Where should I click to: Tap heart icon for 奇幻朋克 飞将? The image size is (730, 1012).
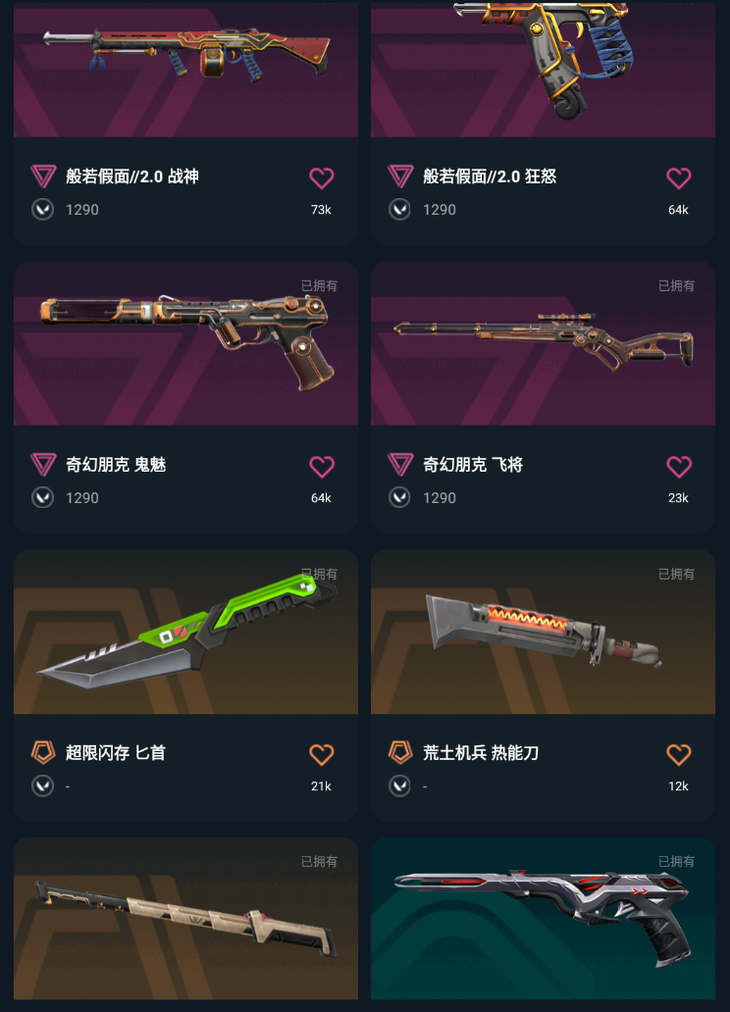point(678,467)
